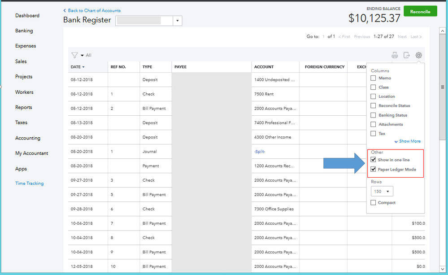The image size is (448, 275).
Task: Tick the Banking Status checkbox
Action: 373,115
